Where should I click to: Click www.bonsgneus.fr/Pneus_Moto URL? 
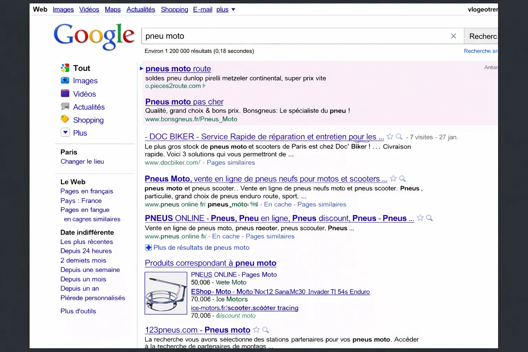(x=191, y=119)
